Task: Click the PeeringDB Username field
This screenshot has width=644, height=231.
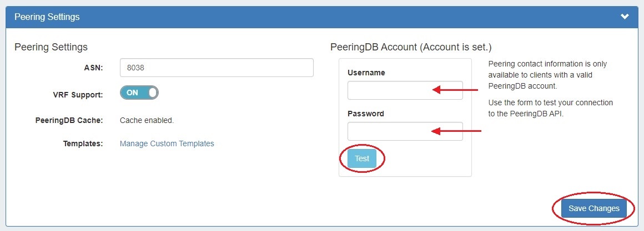Action: point(390,90)
